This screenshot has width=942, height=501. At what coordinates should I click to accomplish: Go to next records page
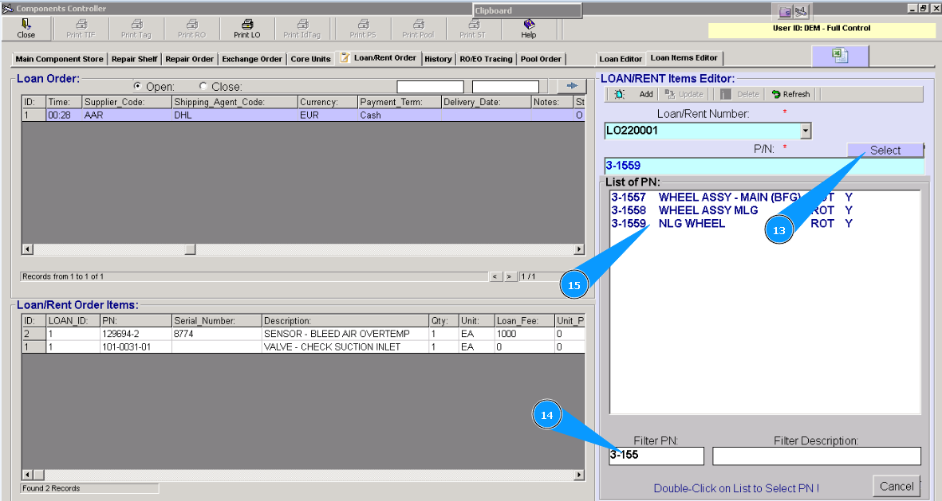point(510,276)
